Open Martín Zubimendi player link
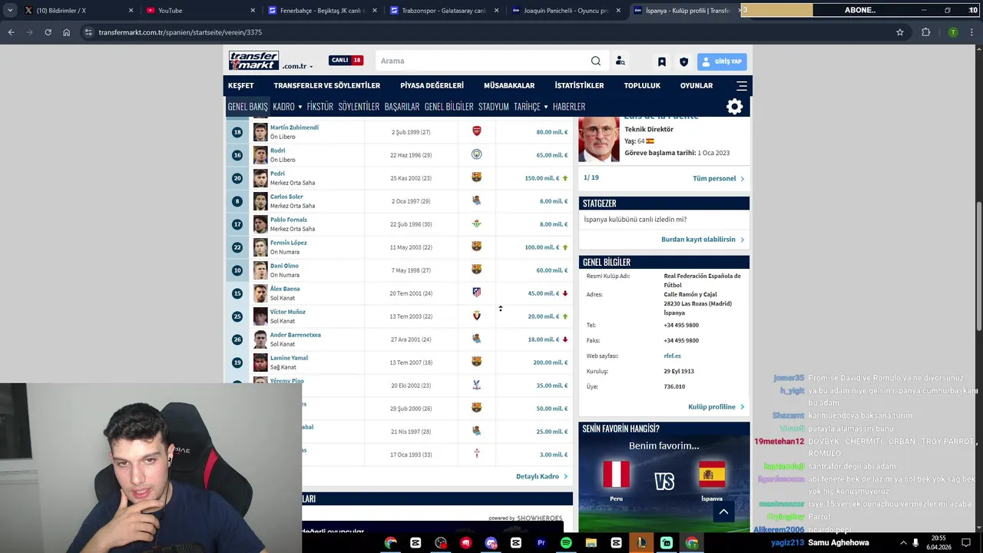 (294, 127)
